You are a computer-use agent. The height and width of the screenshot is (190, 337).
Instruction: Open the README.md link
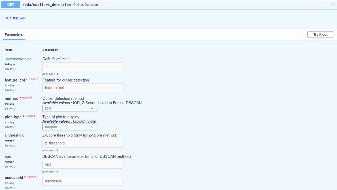tap(15, 18)
